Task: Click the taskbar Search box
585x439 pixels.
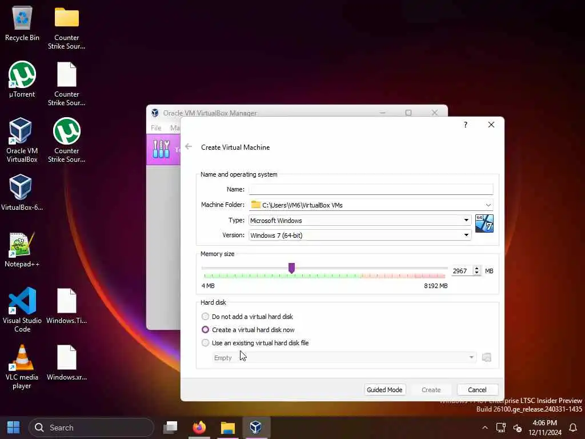Action: pyautogui.click(x=91, y=428)
